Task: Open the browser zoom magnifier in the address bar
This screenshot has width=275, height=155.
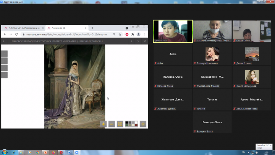Action: tap(114, 34)
